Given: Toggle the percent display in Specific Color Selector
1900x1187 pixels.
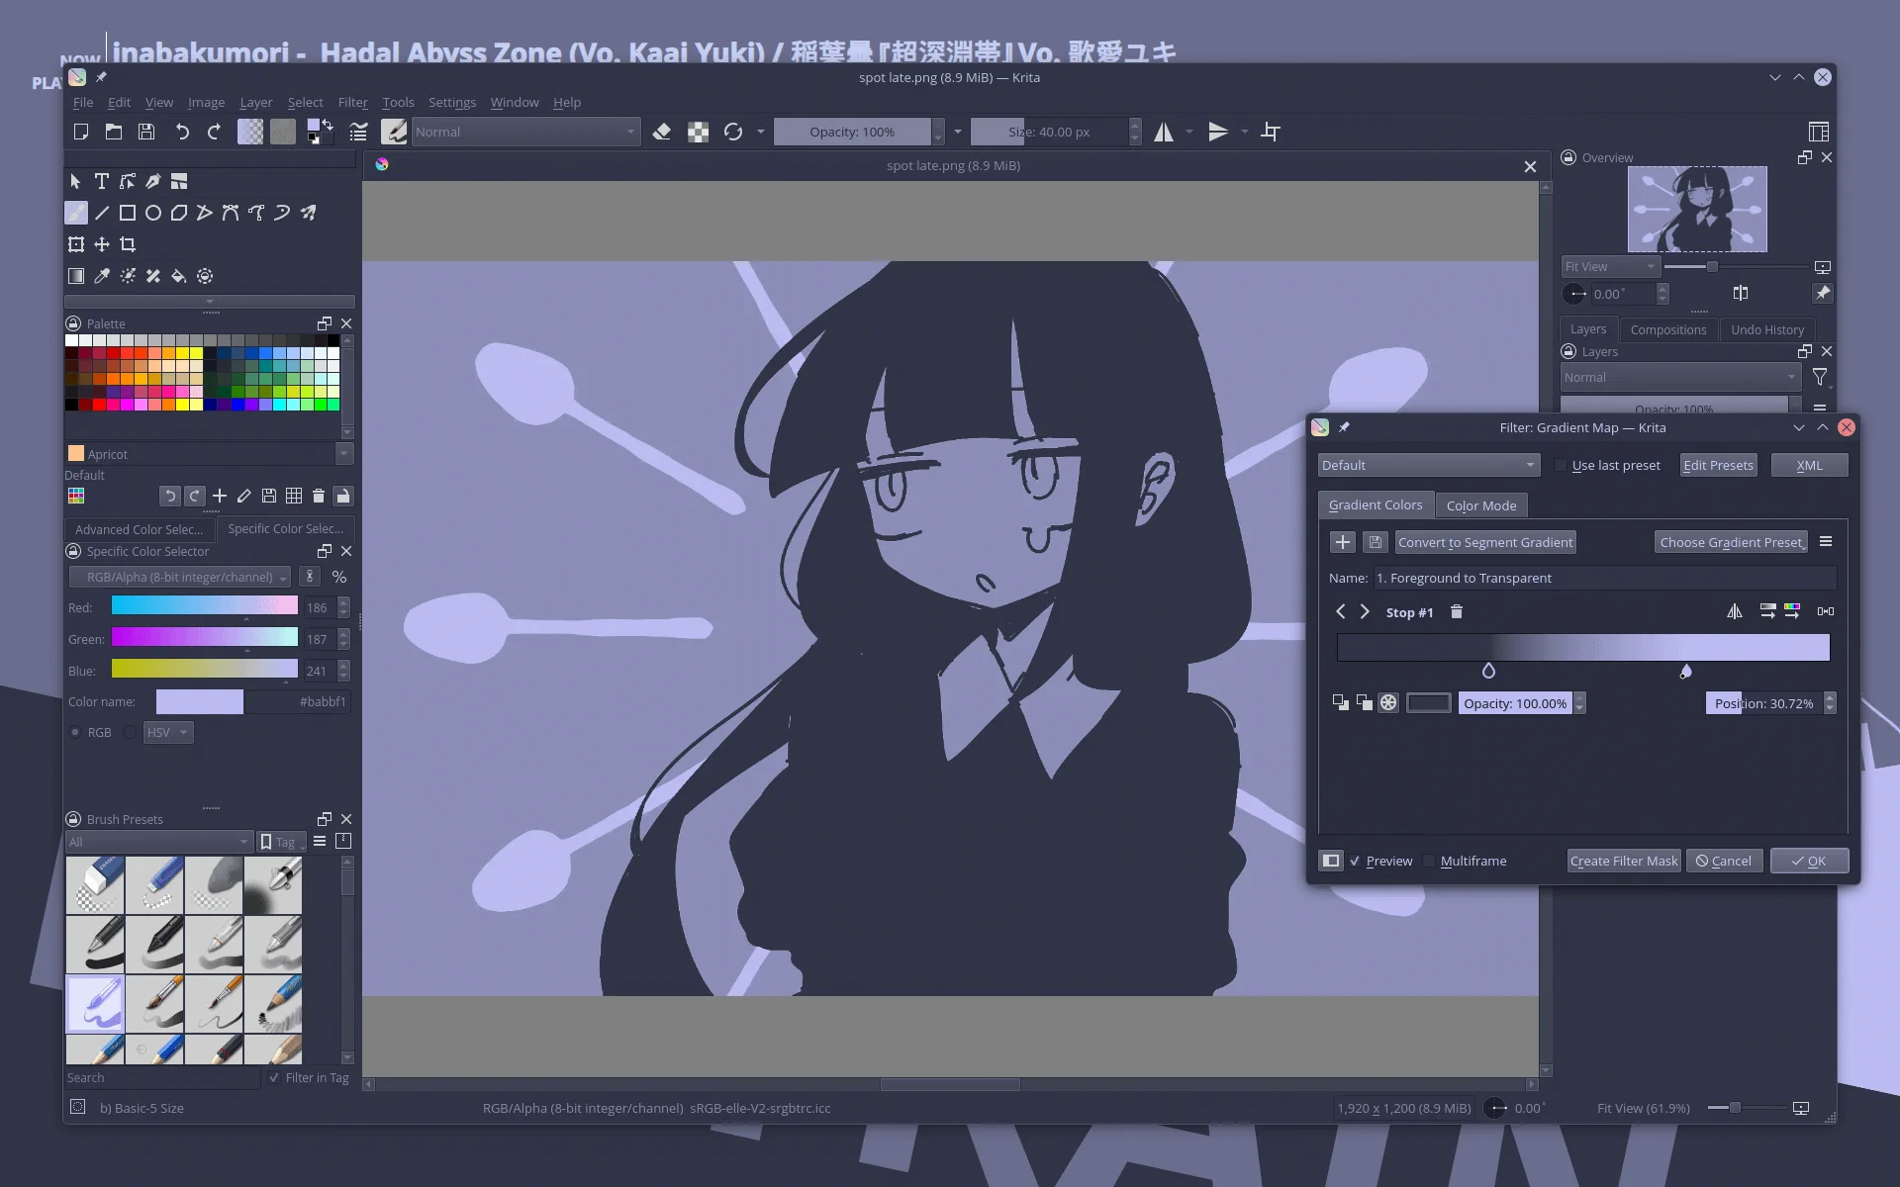Looking at the screenshot, I should pos(339,577).
